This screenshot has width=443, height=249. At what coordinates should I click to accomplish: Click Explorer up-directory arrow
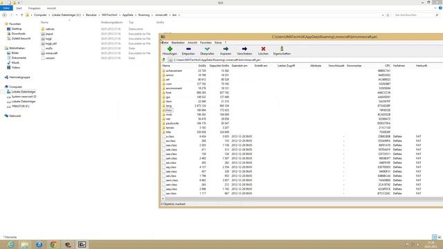point(21,15)
